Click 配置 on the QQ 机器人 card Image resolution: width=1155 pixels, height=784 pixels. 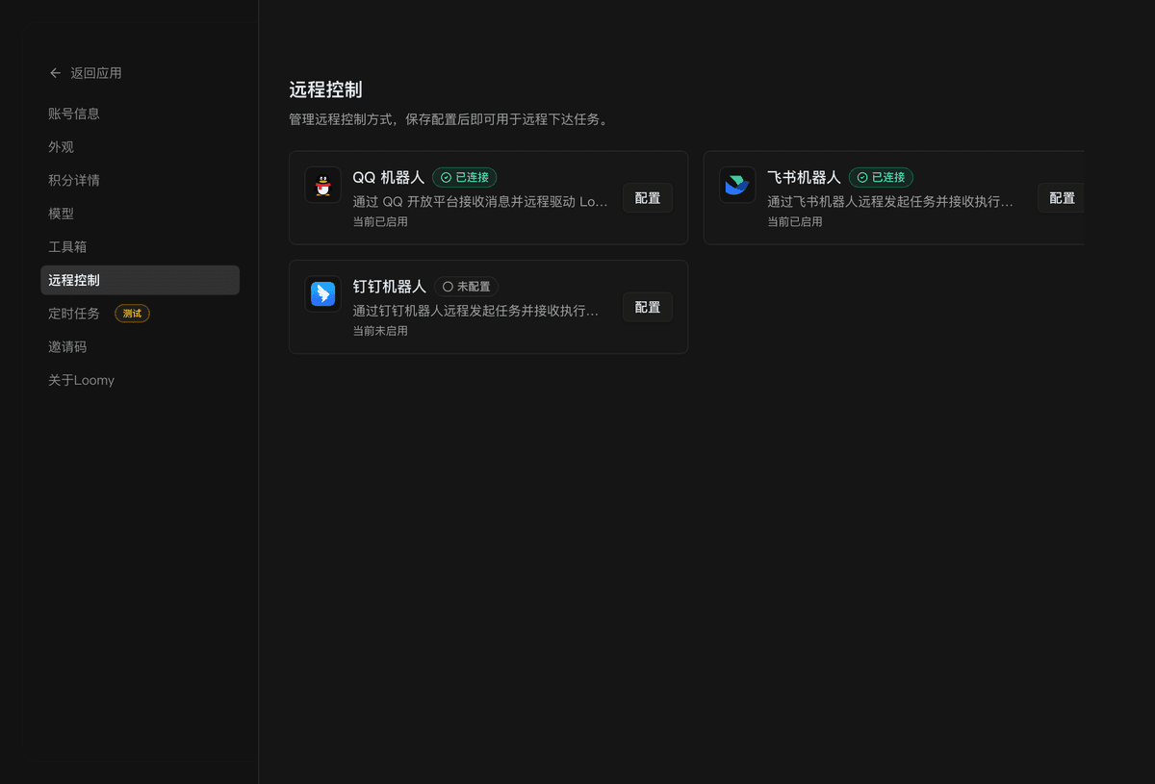[x=647, y=197]
